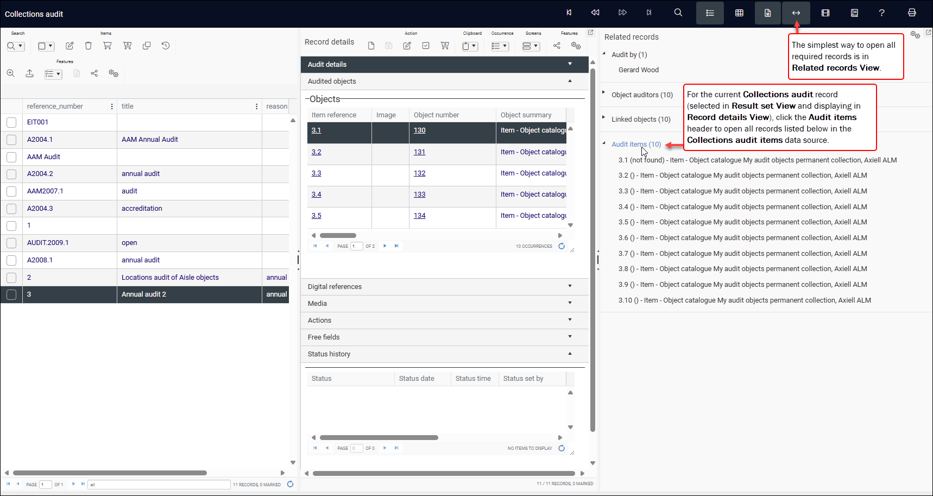This screenshot has height=496, width=933.
Task: Expand Object auditors (10) group
Action: (x=604, y=92)
